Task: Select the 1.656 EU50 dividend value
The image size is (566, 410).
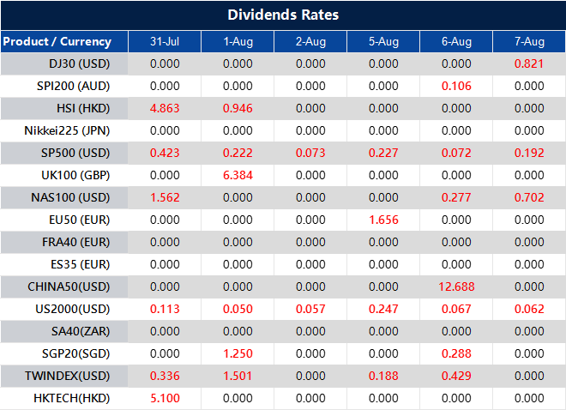Action: pyautogui.click(x=383, y=220)
